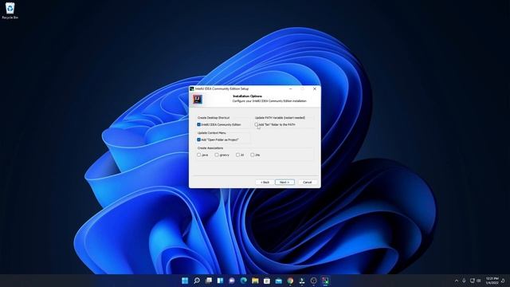The height and width of the screenshot is (287, 510).
Task: Go back with the Back button
Action: (x=265, y=183)
